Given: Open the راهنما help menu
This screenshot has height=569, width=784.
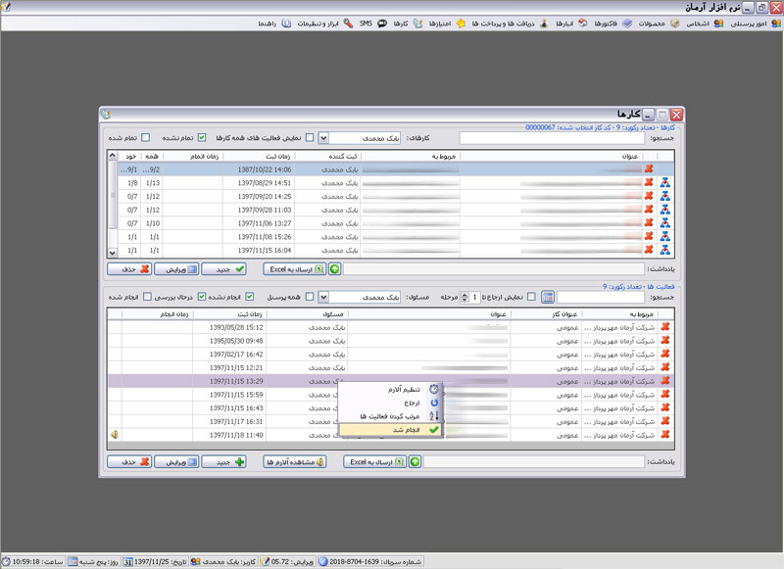Looking at the screenshot, I should point(274,24).
